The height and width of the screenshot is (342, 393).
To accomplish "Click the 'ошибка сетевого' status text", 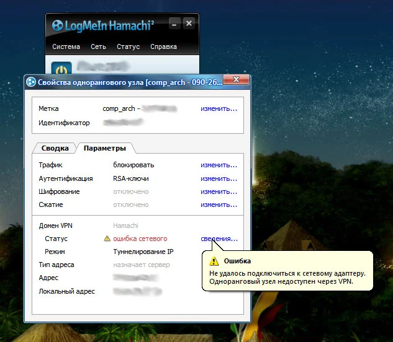I will pyautogui.click(x=140, y=239).
